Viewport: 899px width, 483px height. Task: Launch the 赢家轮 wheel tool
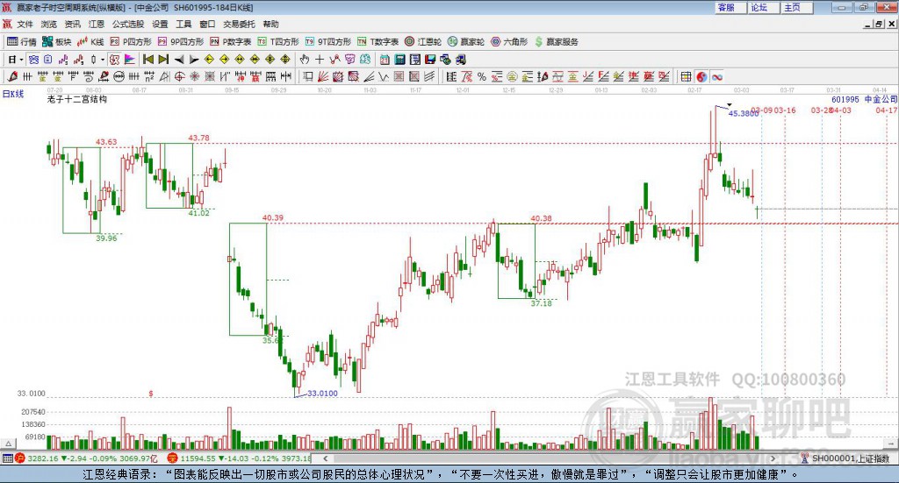(x=466, y=42)
